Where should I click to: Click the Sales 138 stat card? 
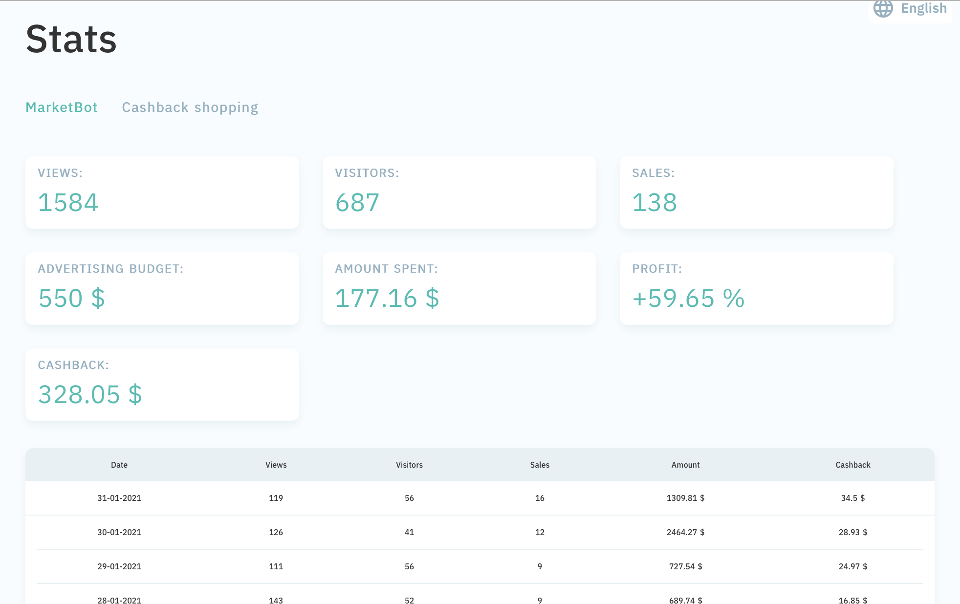pos(756,192)
